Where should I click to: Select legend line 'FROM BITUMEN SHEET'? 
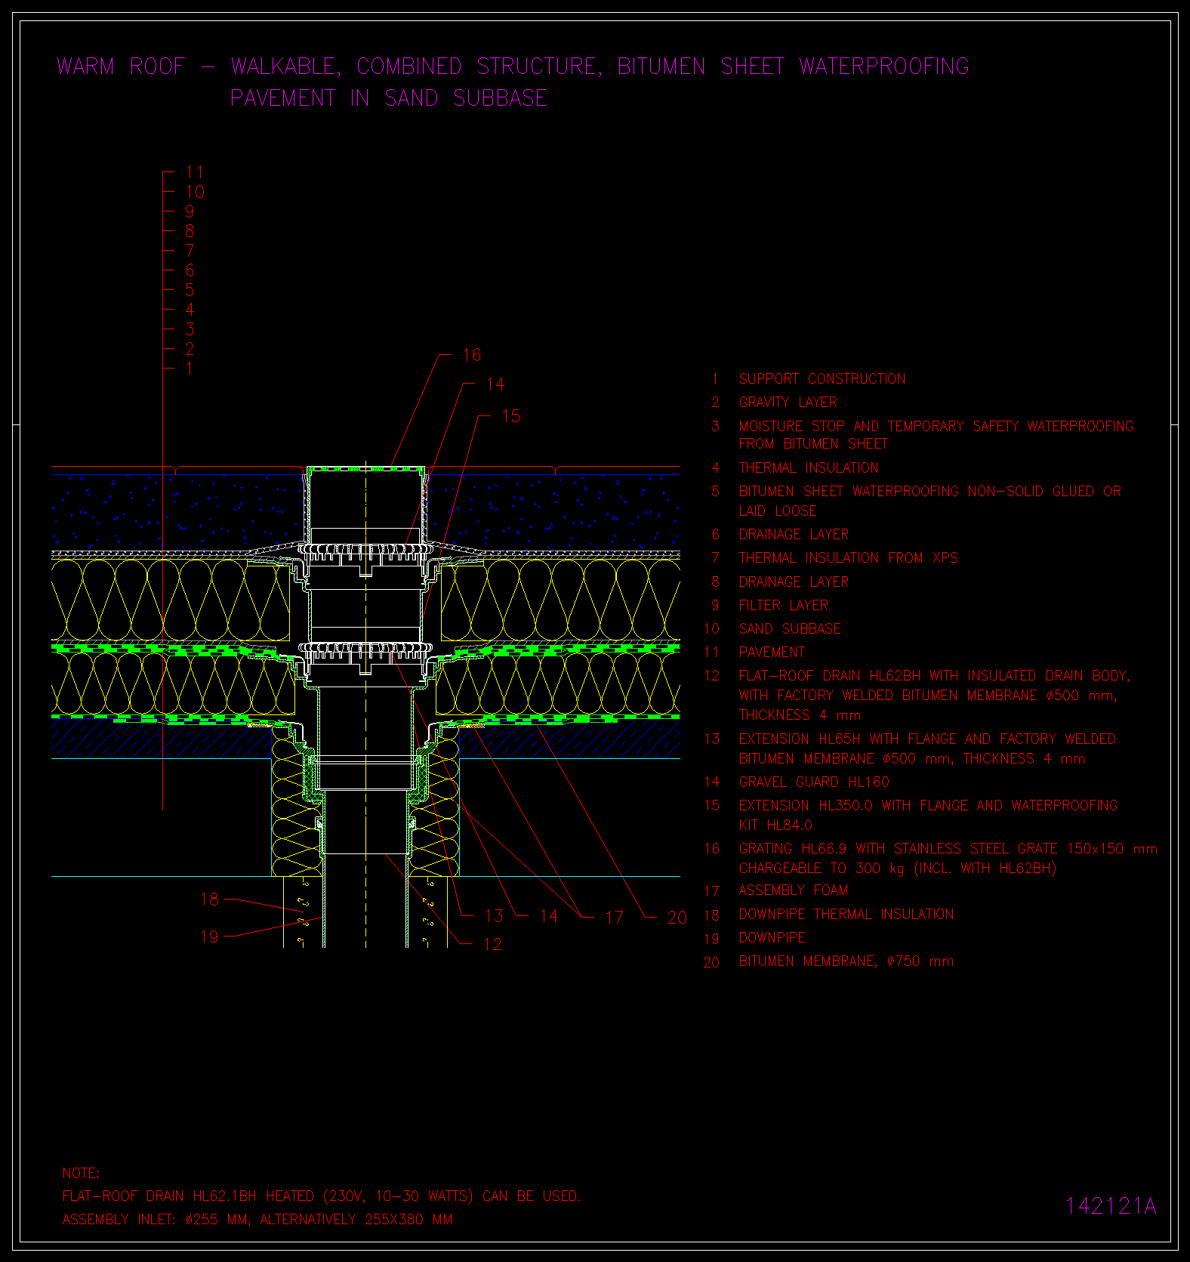coord(813,444)
